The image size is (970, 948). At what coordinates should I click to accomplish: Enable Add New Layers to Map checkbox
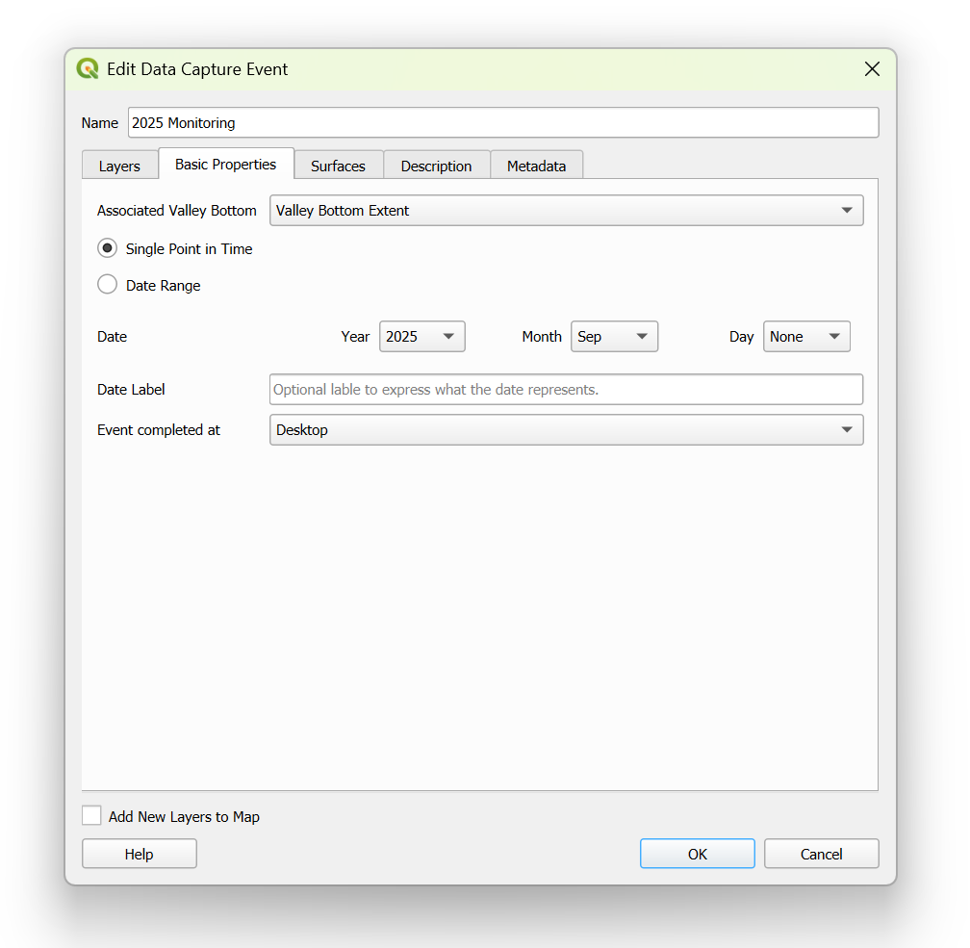pyautogui.click(x=92, y=816)
